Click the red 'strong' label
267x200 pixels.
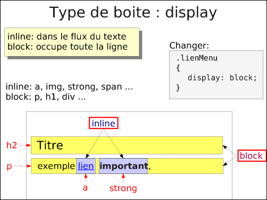point(123,188)
